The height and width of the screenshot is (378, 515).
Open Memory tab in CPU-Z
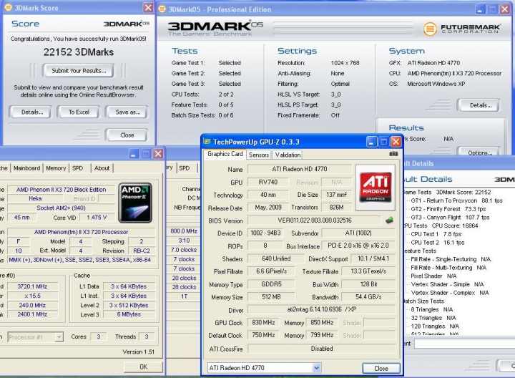pyautogui.click(x=56, y=168)
